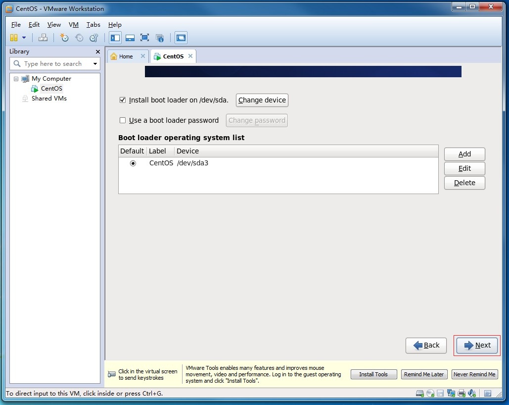Screen dimensions: 509x405
Task: Open the VM menu
Action: pyautogui.click(x=73, y=25)
